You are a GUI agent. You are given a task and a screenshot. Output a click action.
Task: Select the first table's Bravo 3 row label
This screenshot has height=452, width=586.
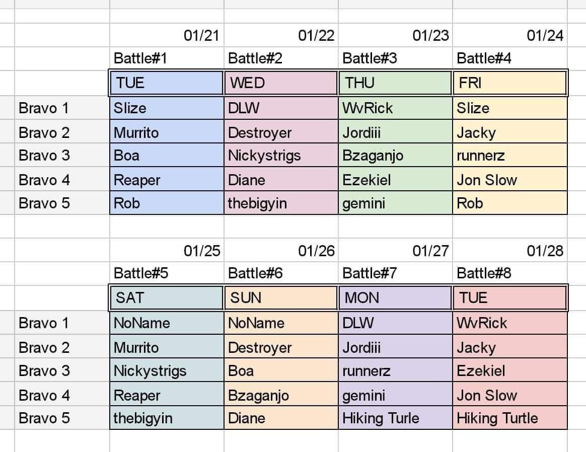[62, 156]
